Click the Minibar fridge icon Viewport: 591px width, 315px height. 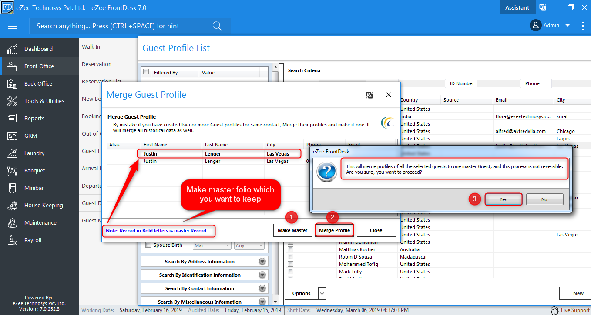pyautogui.click(x=12, y=188)
